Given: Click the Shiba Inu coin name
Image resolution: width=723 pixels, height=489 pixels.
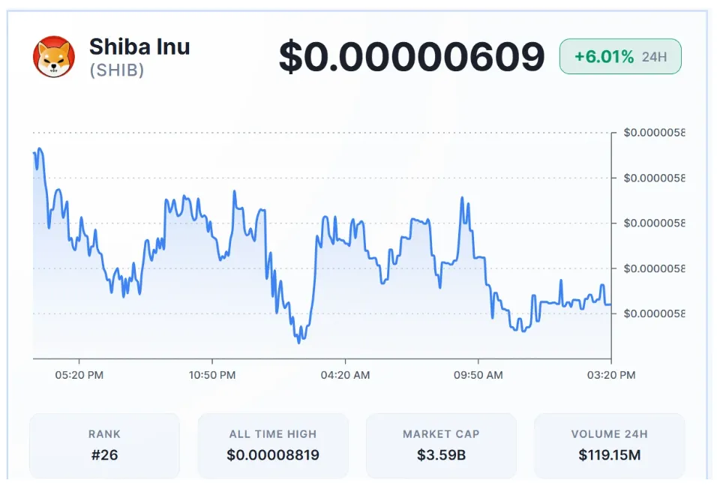Looking at the screenshot, I should pyautogui.click(x=139, y=47).
